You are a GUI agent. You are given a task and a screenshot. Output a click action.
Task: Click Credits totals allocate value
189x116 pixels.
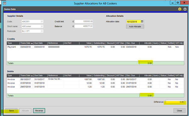146,63
